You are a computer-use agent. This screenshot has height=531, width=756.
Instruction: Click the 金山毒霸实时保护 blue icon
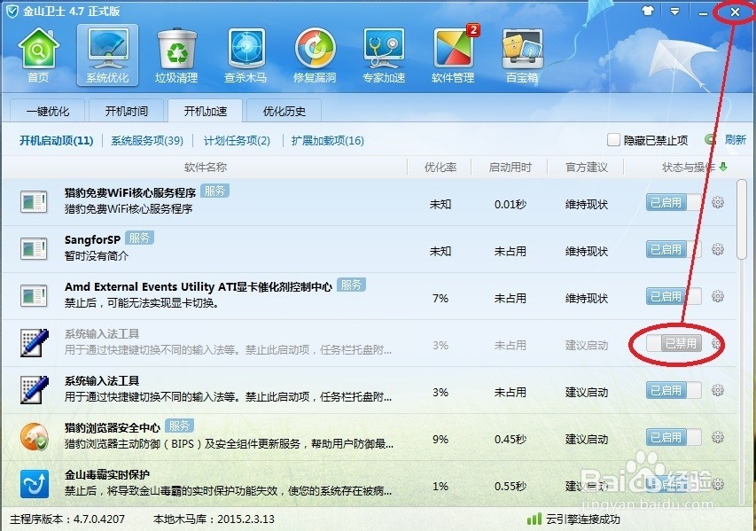pyautogui.click(x=35, y=484)
